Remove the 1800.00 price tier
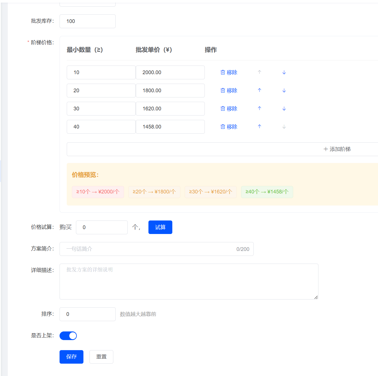The width and height of the screenshot is (378, 376). pos(229,91)
